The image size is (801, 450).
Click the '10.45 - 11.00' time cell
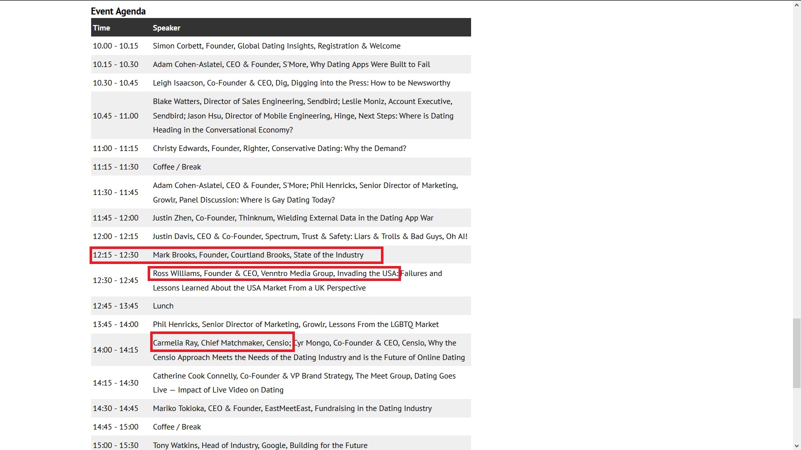116,116
